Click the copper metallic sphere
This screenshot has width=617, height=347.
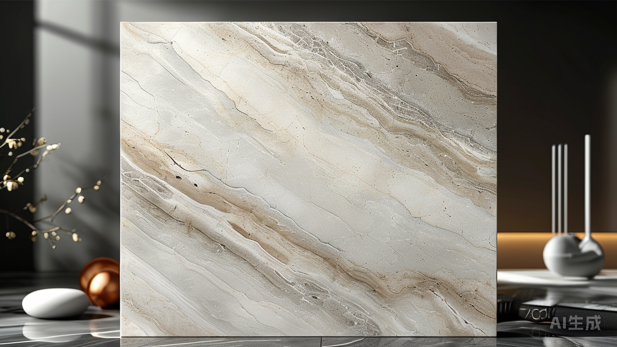pyautogui.click(x=101, y=282)
